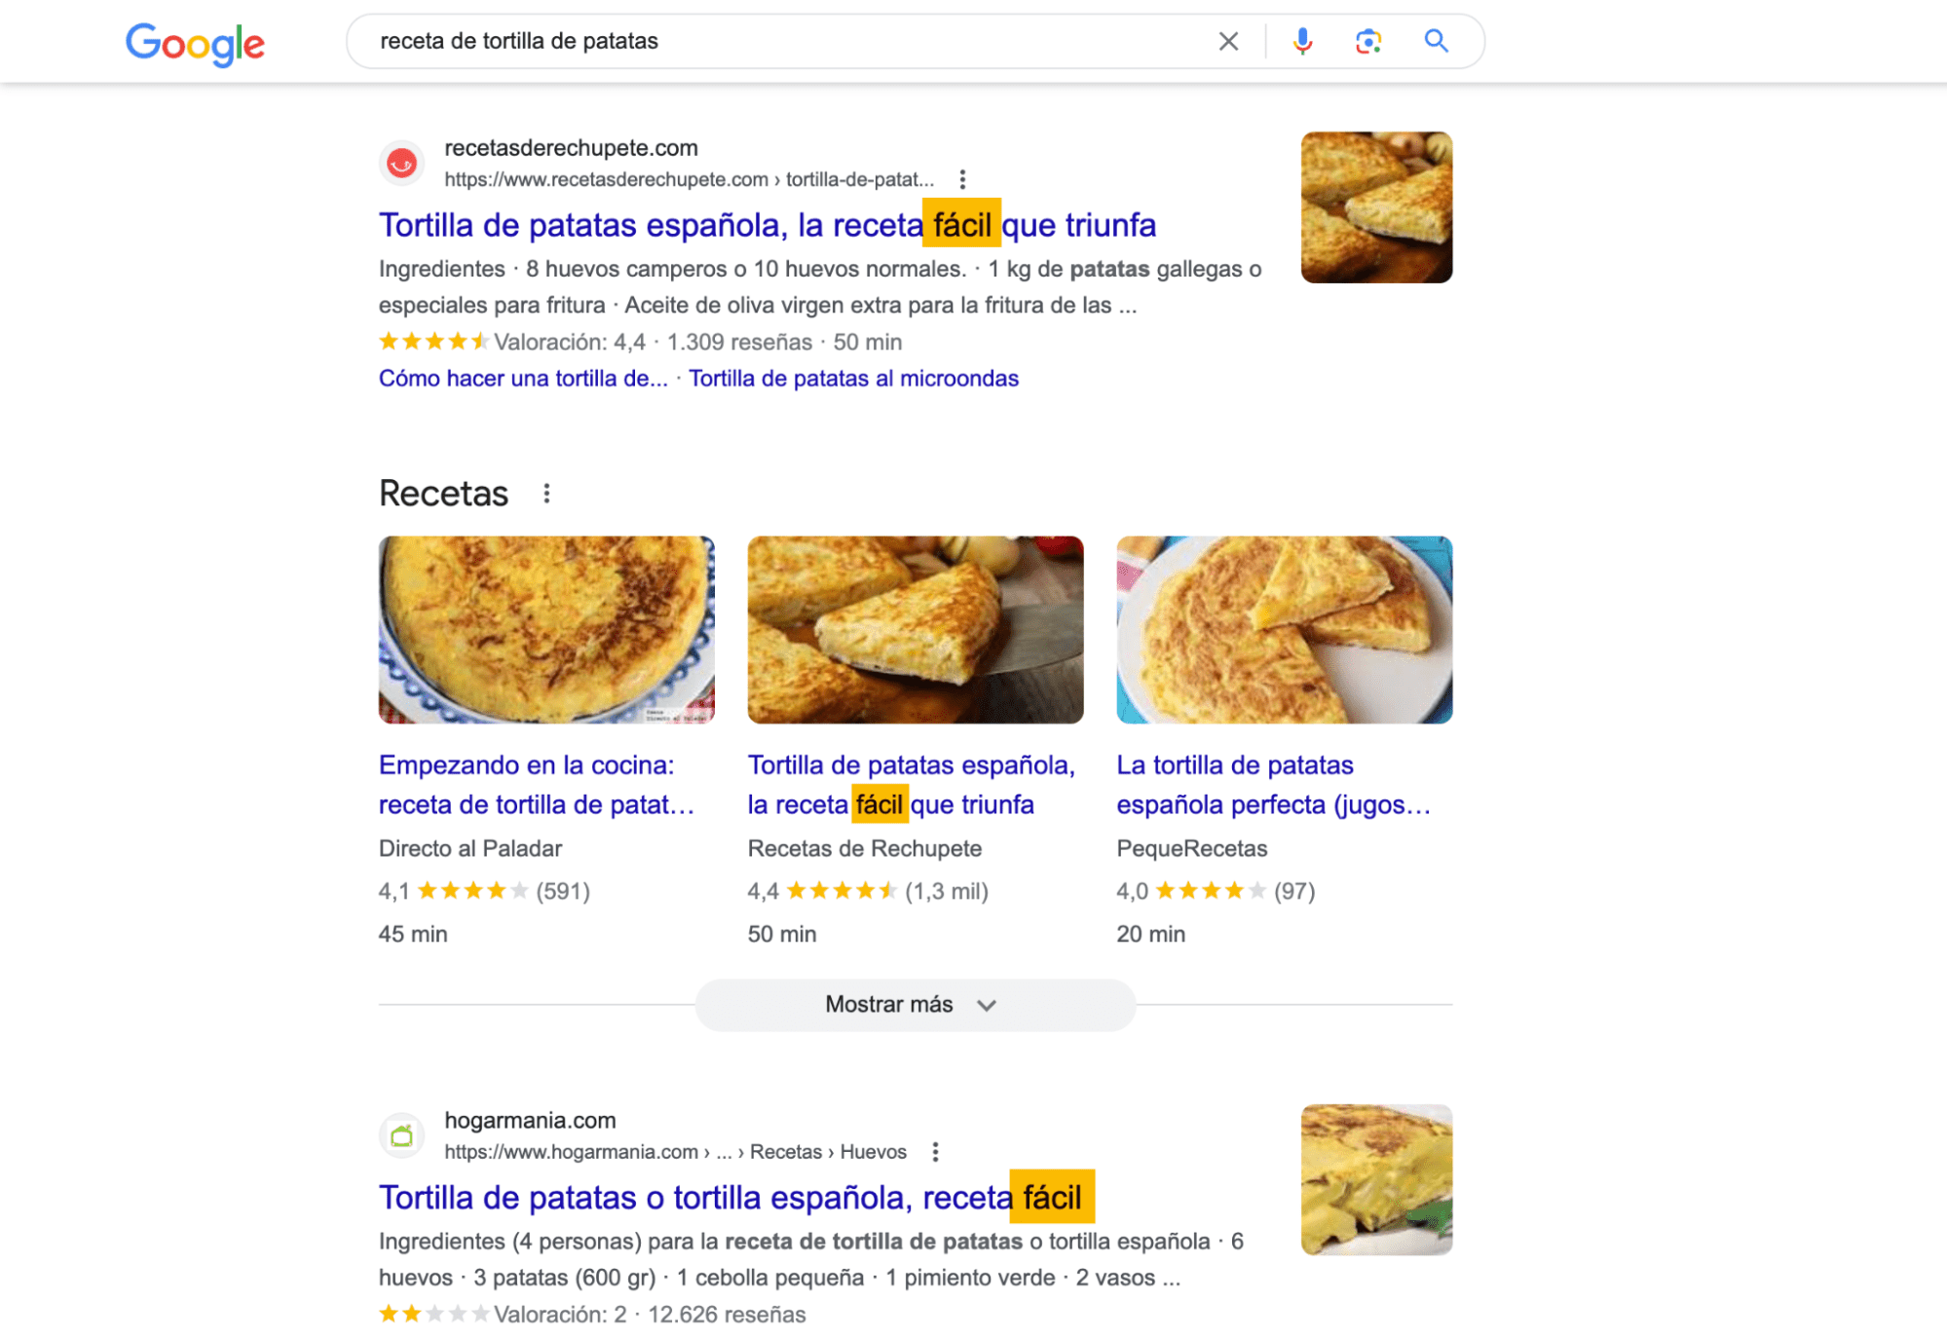Clear the query with the X icon

1227,41
